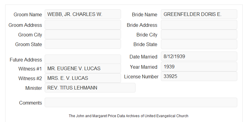
Task: Click the License Number label
Action: click(141, 77)
